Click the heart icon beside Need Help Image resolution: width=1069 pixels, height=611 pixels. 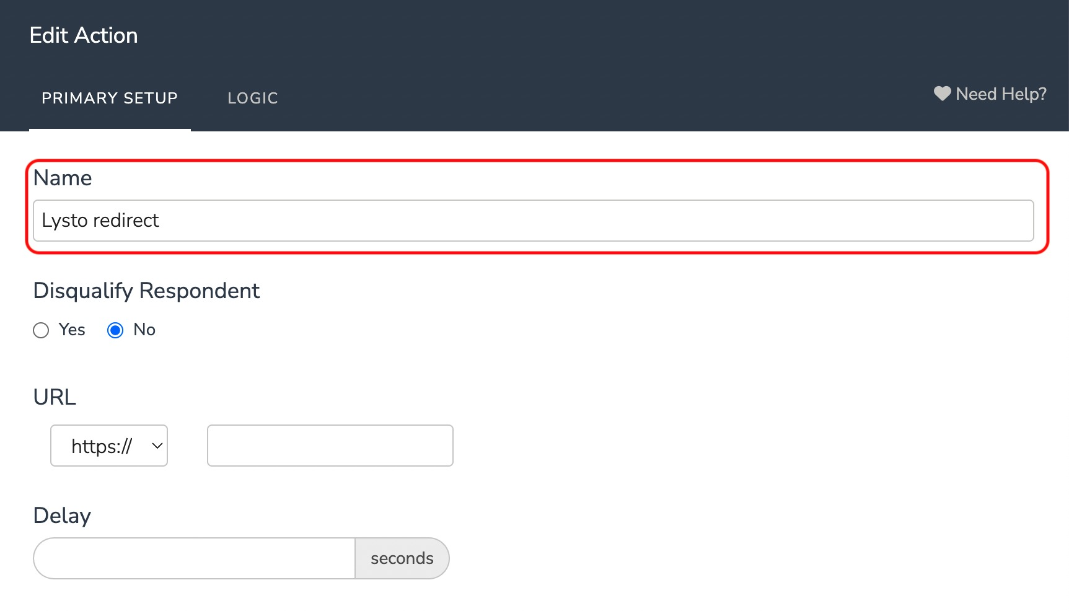942,94
